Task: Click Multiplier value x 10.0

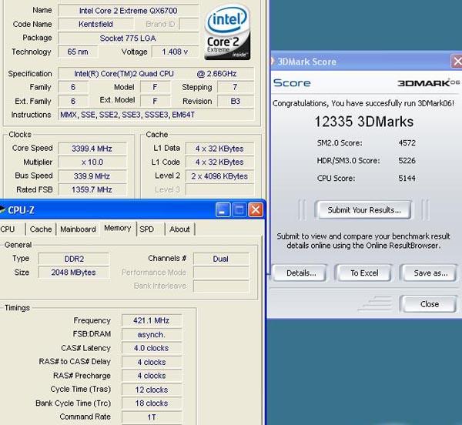Action: point(92,162)
